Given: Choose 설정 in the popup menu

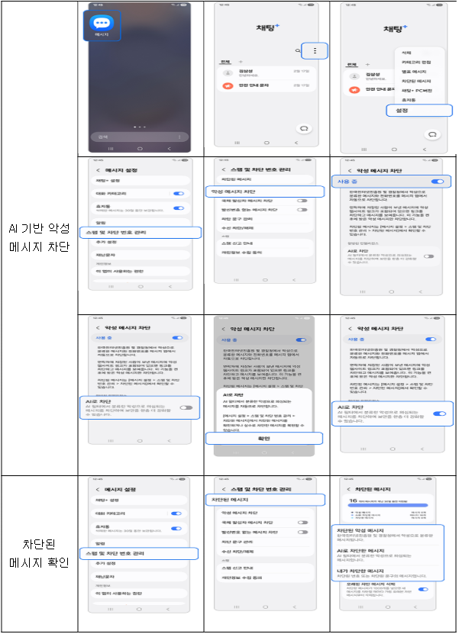Looking at the screenshot, I should pos(419,111).
